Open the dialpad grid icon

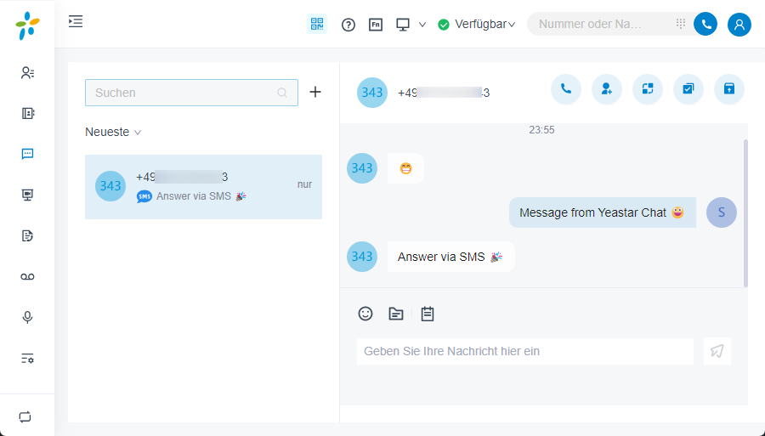[681, 24]
